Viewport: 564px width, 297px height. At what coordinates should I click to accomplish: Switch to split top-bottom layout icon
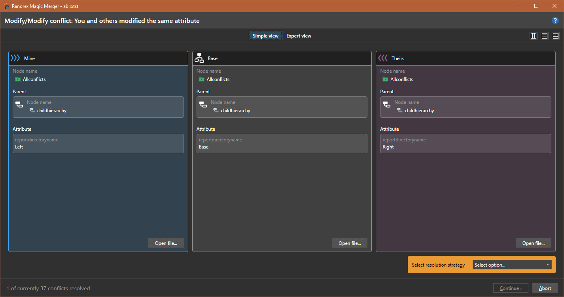[556, 36]
